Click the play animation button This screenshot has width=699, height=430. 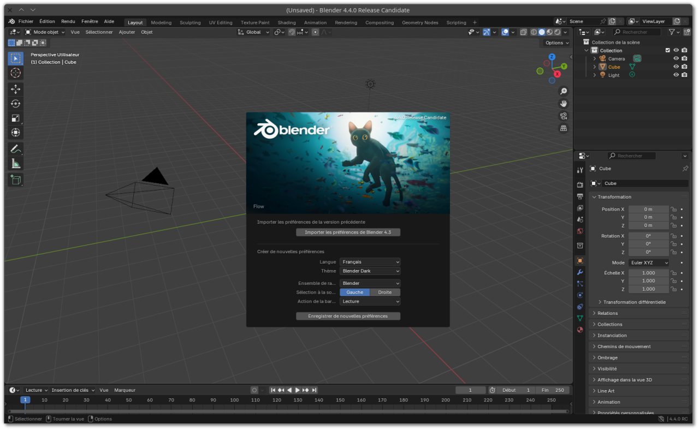click(298, 390)
